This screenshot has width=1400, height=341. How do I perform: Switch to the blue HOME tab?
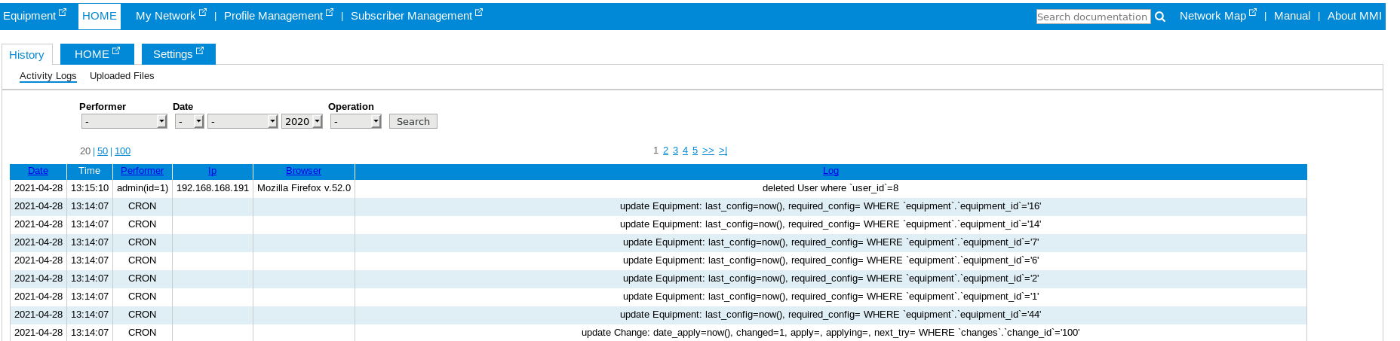97,54
